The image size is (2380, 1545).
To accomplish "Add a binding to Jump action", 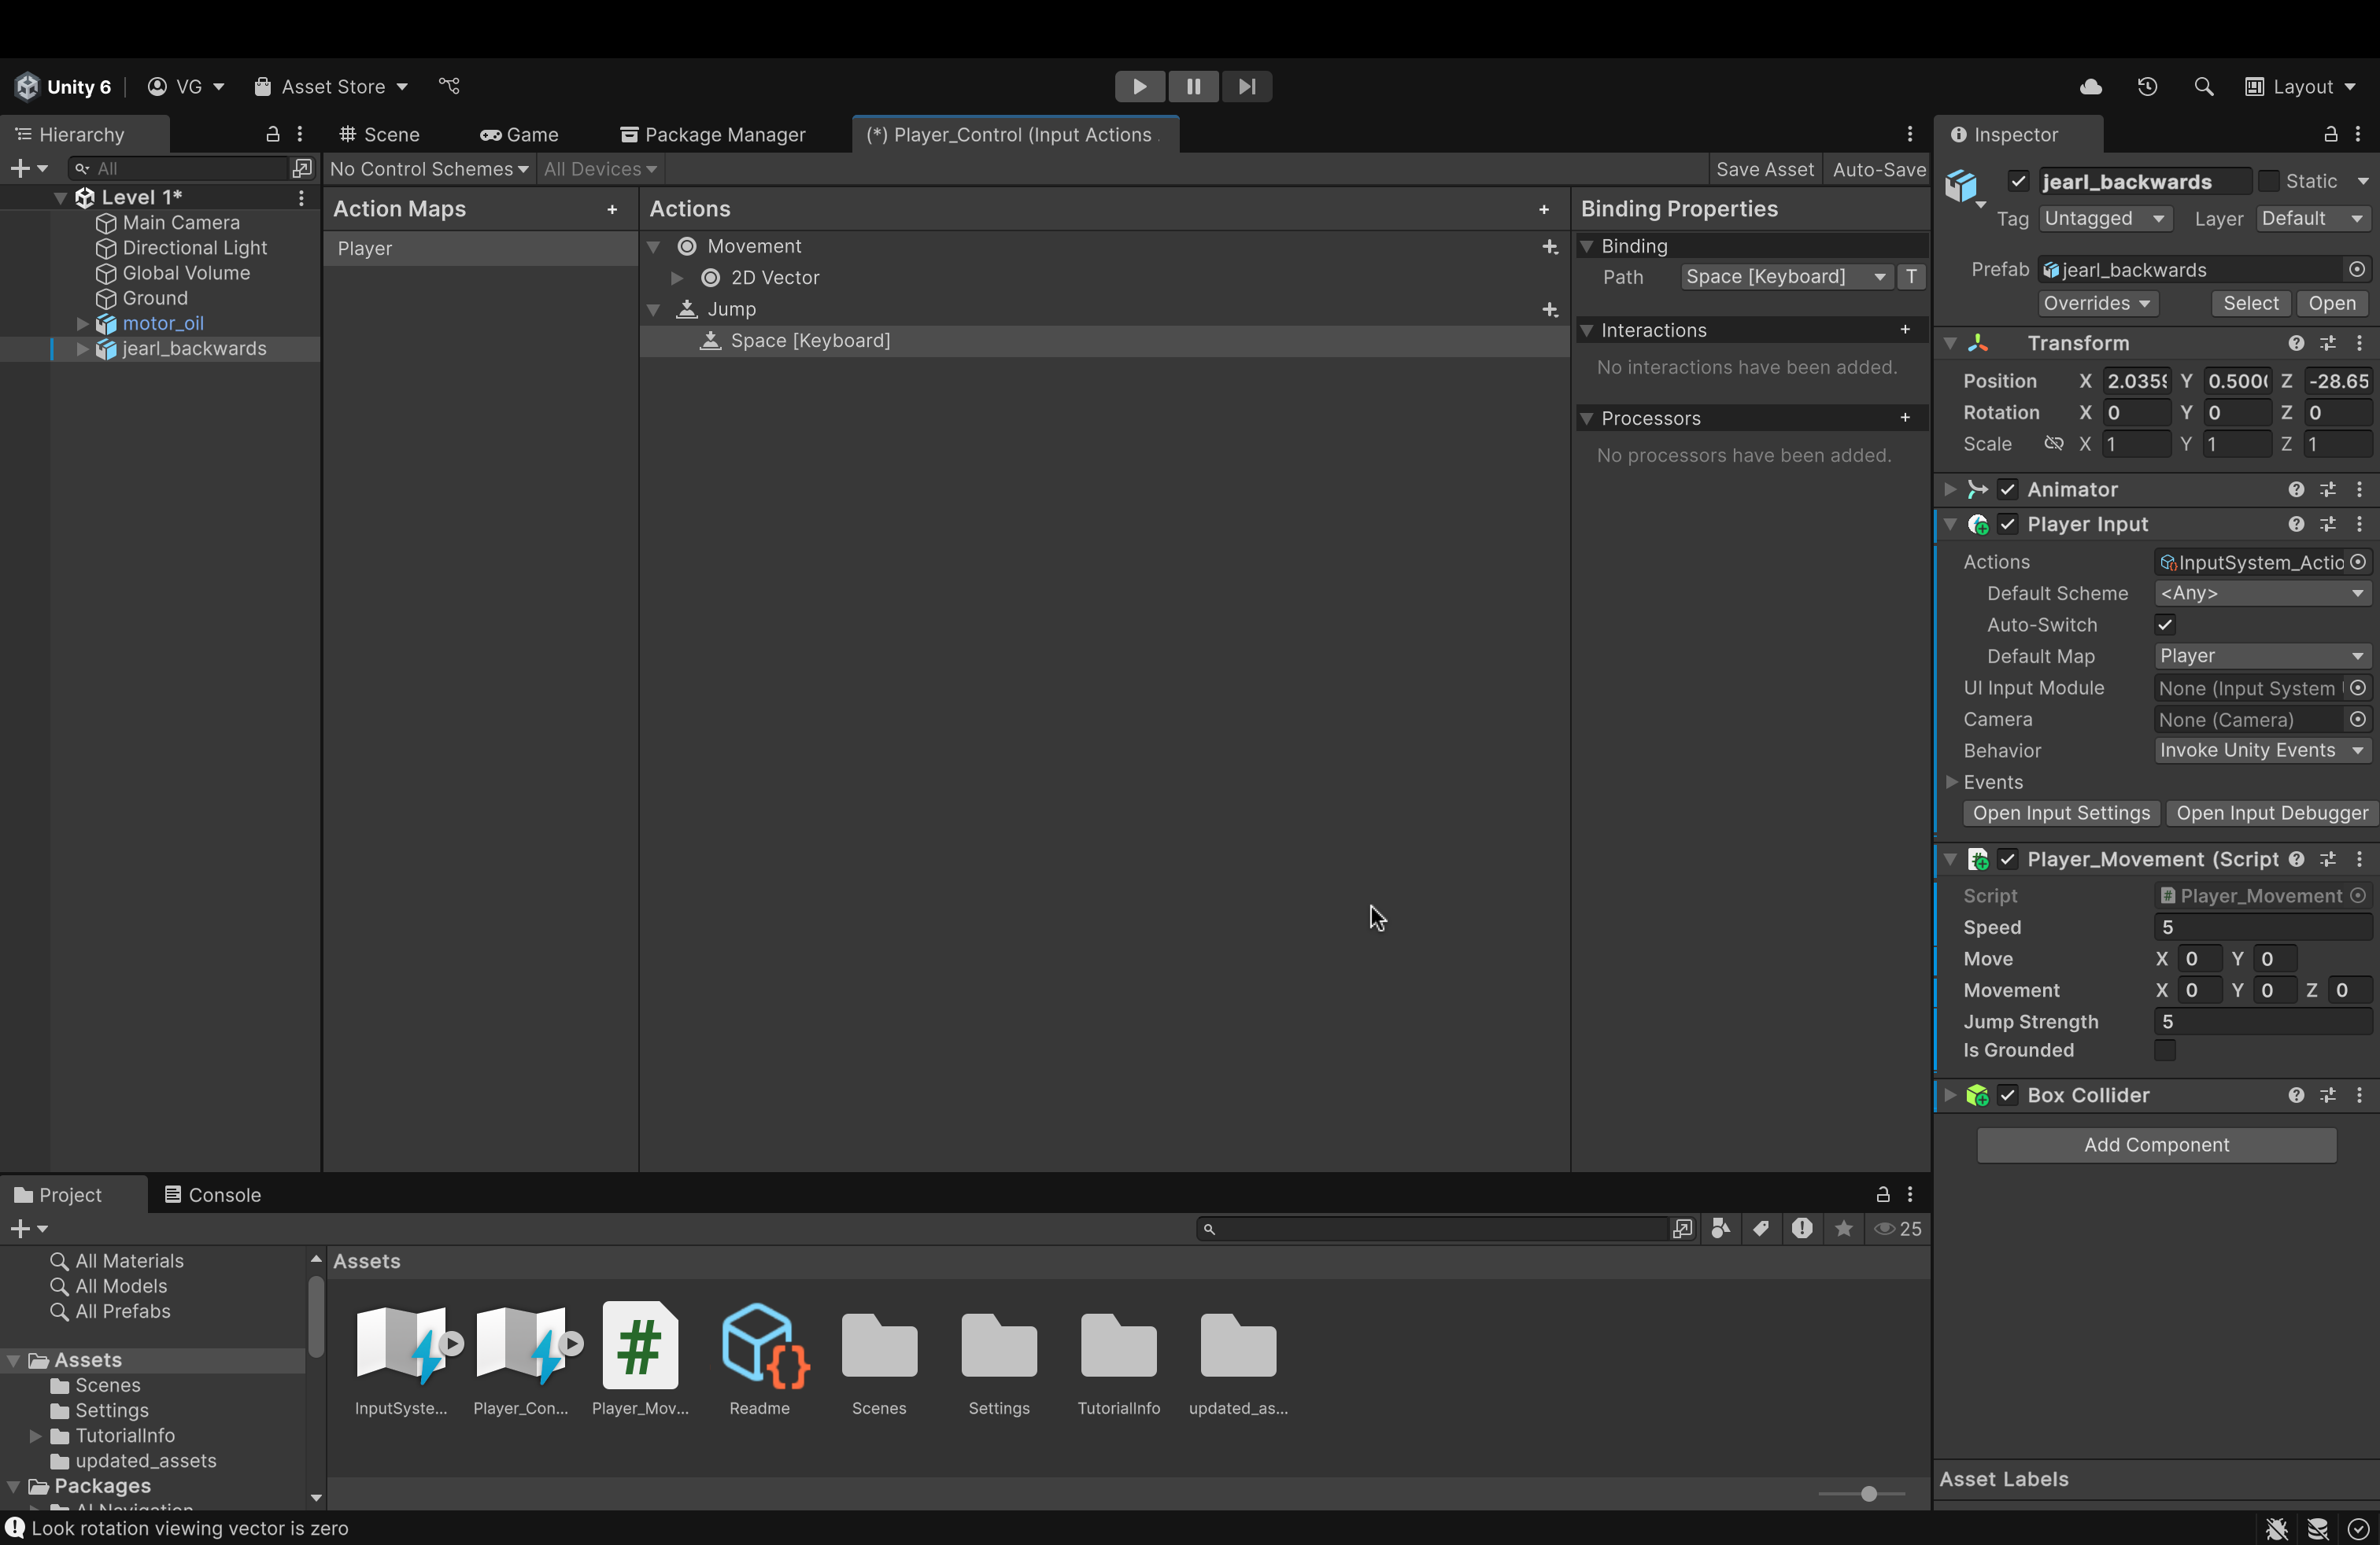I will [1549, 311].
